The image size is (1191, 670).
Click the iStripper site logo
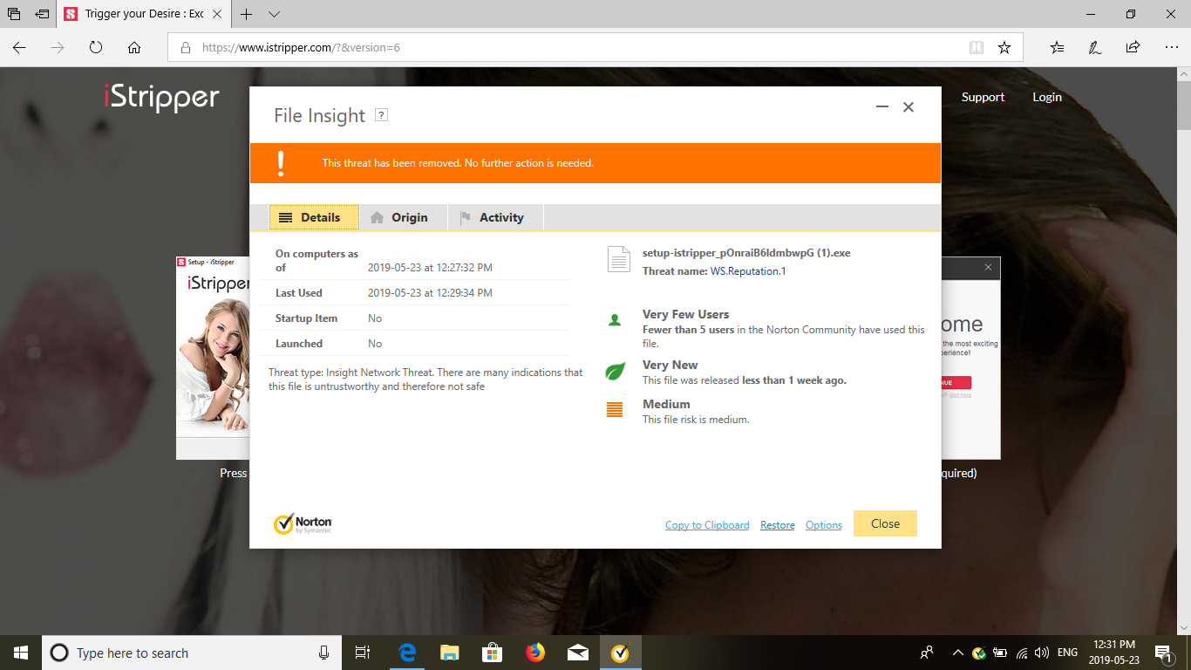point(161,97)
